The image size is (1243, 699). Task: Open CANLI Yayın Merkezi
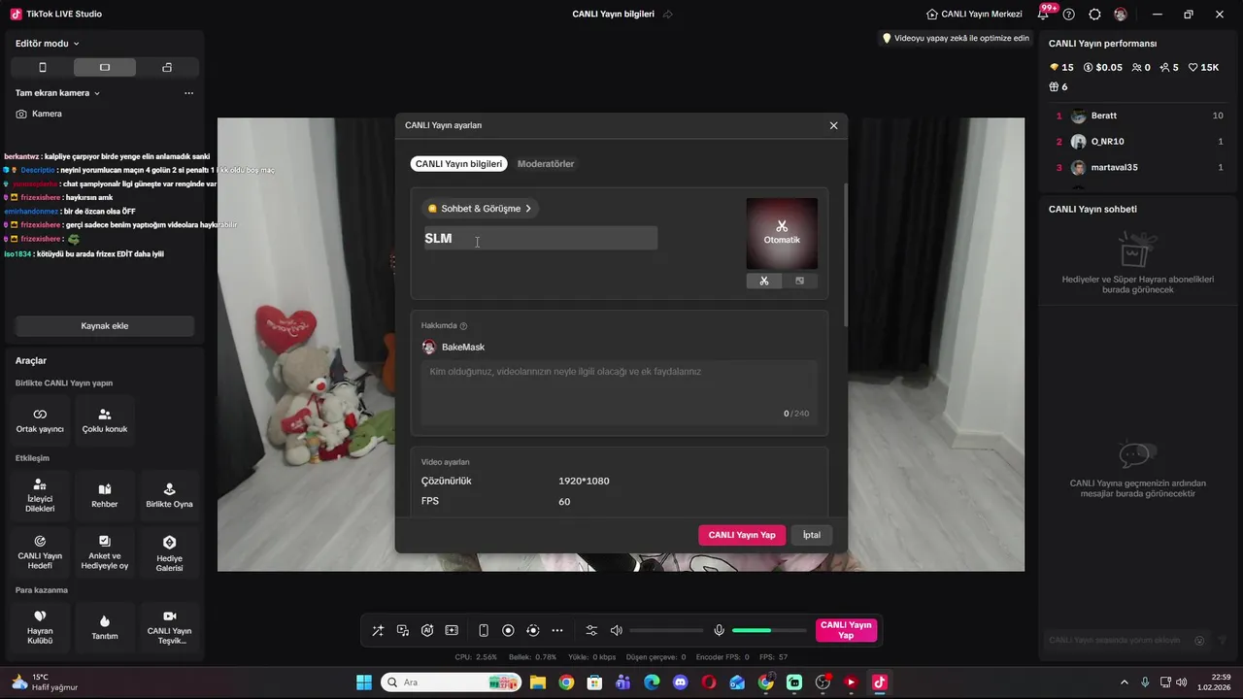[x=974, y=15]
